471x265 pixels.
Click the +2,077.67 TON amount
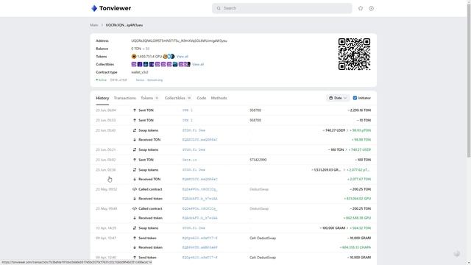click(359, 179)
